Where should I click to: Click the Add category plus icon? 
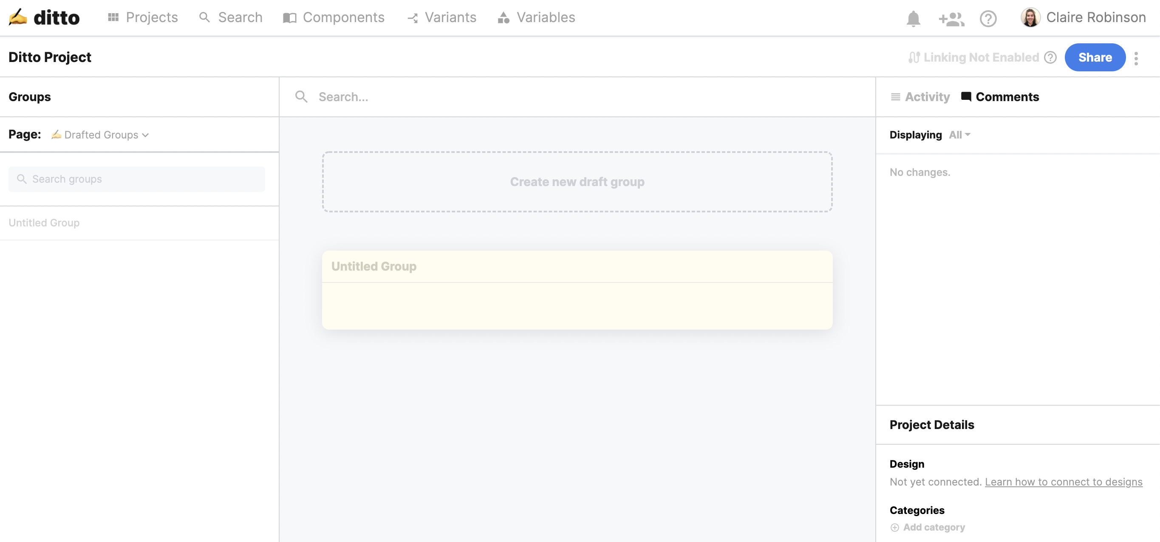(894, 527)
